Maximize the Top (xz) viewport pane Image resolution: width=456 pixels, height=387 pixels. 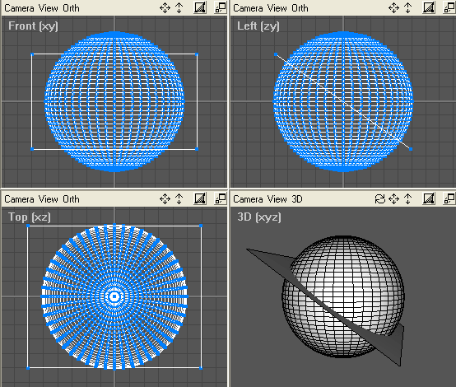pyautogui.click(x=221, y=198)
